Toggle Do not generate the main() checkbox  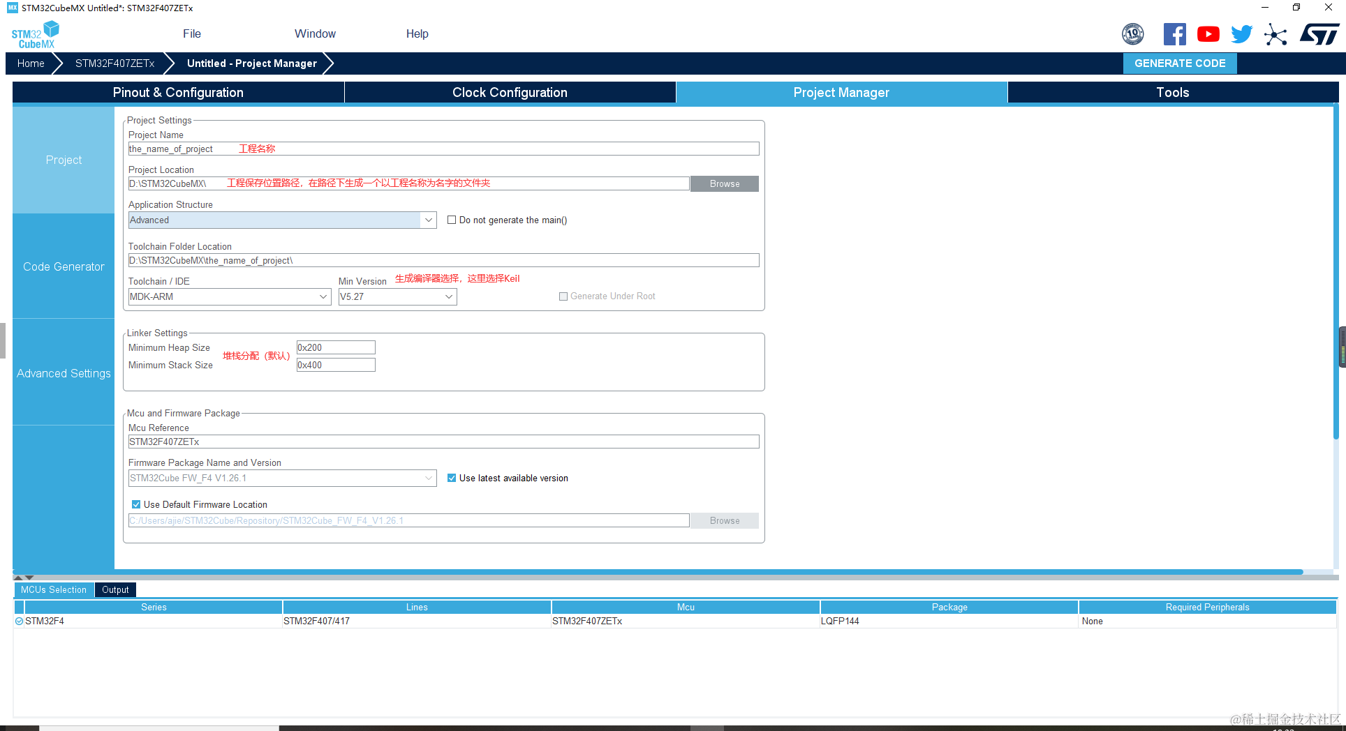452,220
